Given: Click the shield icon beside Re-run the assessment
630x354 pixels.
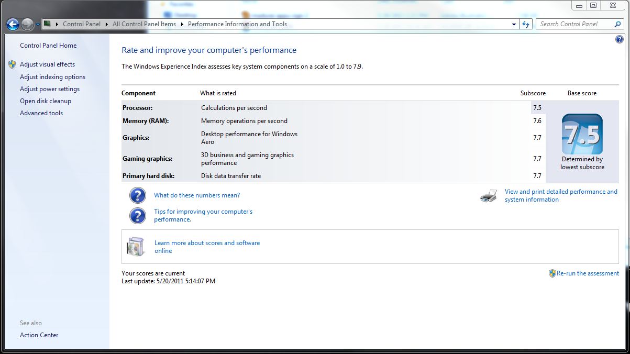Looking at the screenshot, I should click(552, 273).
